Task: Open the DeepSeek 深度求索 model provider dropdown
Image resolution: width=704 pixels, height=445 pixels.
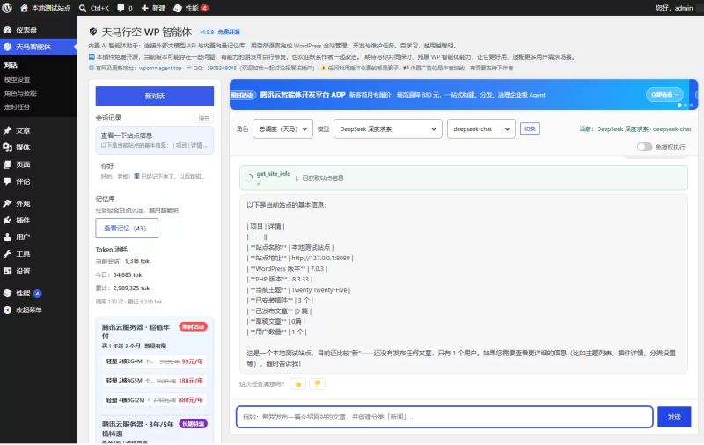Action: 388,128
